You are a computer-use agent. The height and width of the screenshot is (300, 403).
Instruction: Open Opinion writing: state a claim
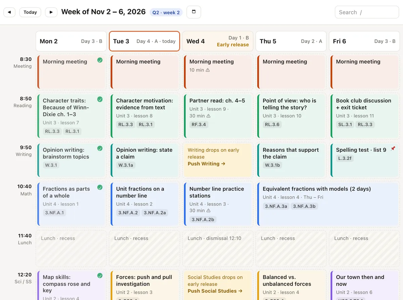[144, 160]
